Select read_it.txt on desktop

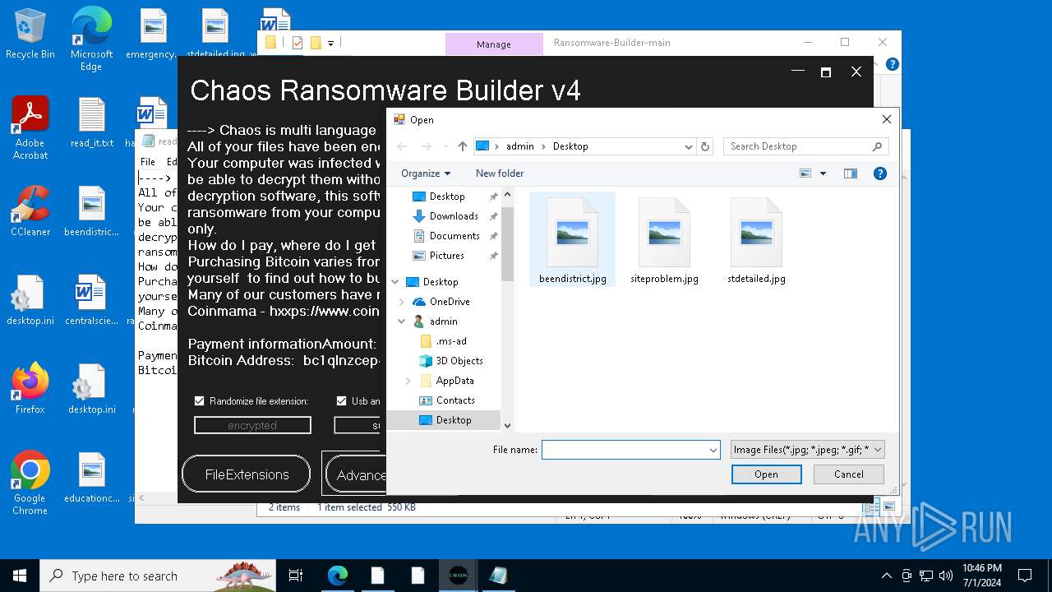tap(92, 122)
